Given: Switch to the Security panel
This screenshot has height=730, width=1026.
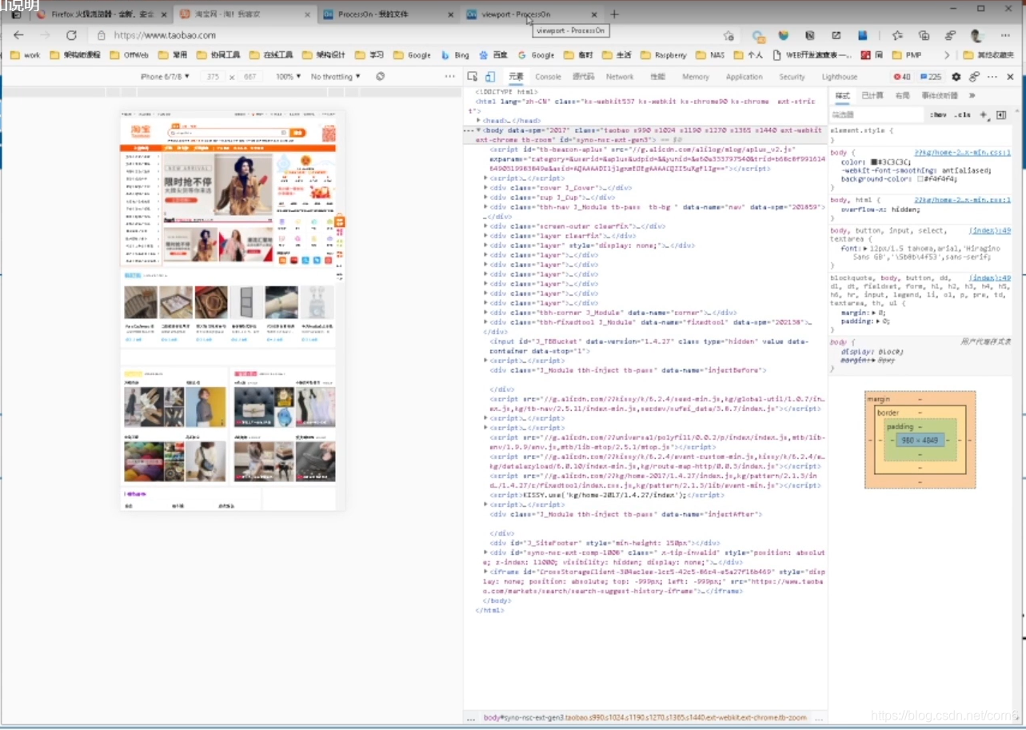Looking at the screenshot, I should click(x=792, y=77).
